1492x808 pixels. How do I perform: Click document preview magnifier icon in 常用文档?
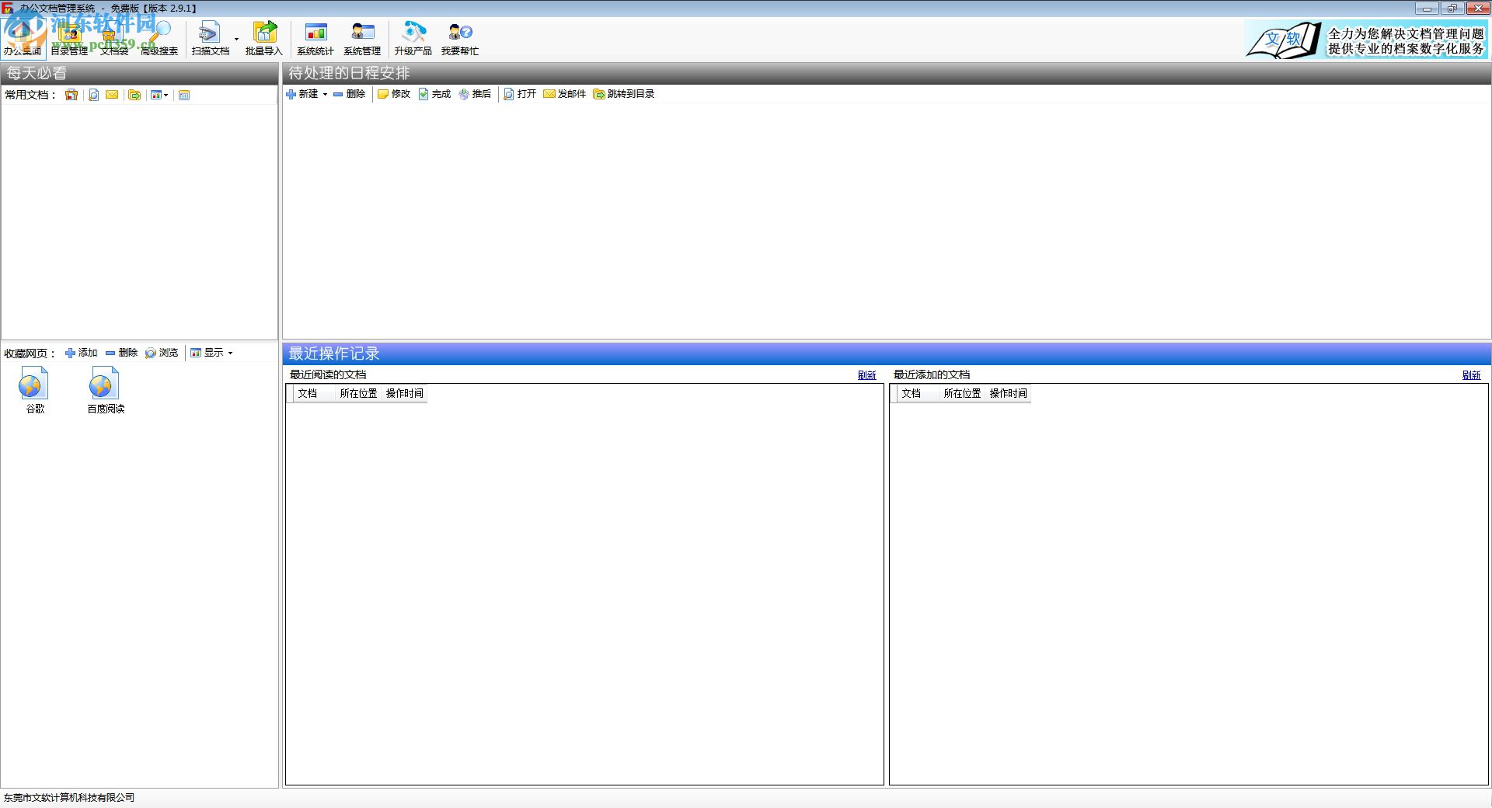tap(93, 95)
